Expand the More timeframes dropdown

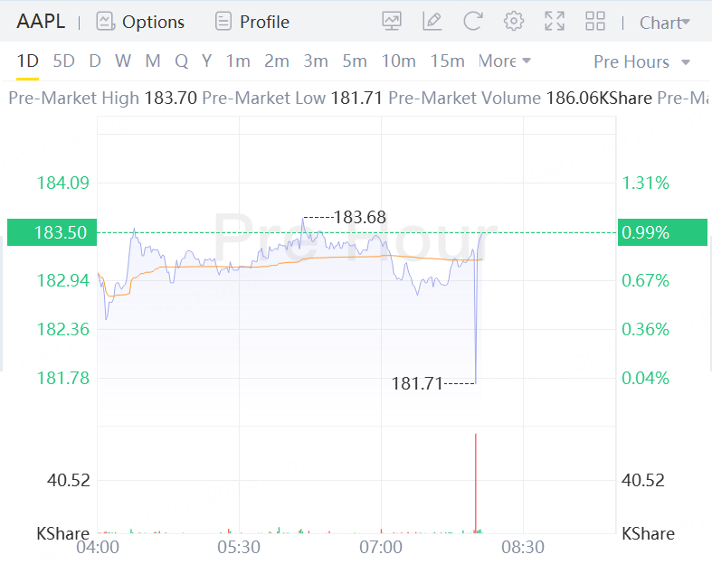tap(504, 61)
